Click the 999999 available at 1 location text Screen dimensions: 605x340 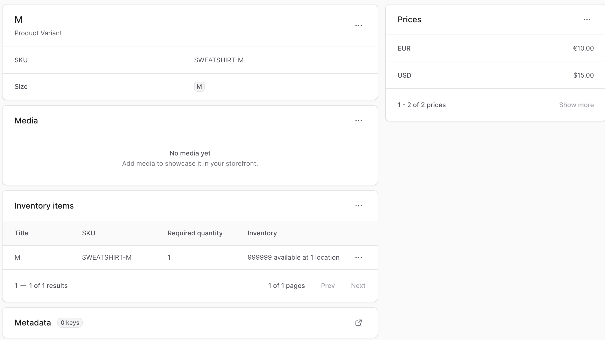point(293,257)
